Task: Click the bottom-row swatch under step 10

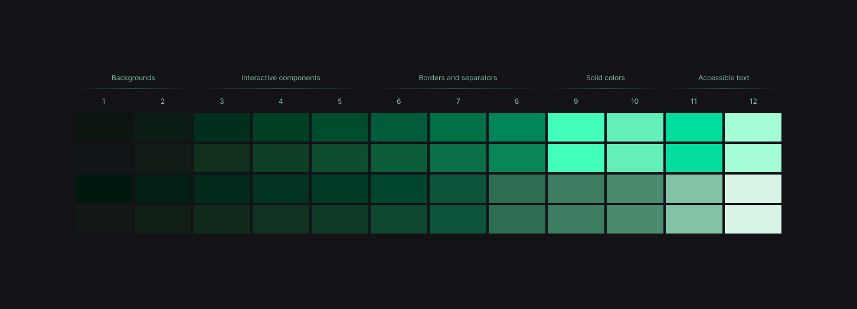Action: point(635,219)
